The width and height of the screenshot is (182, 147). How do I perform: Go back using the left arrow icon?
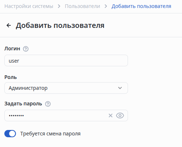(9, 25)
